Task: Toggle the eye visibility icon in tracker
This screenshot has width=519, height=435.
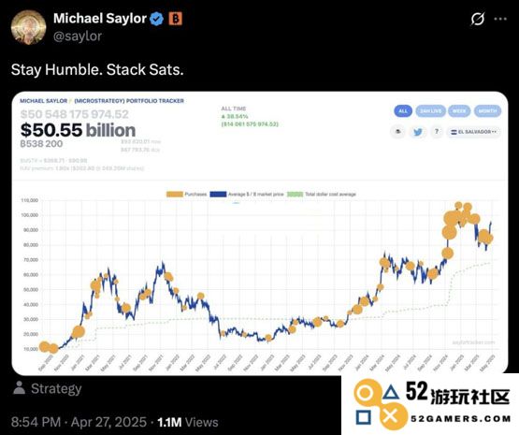Action: pos(398,132)
